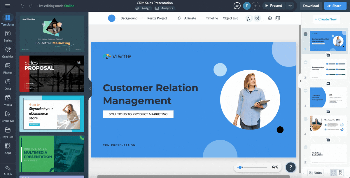Open the Object List

(230, 18)
